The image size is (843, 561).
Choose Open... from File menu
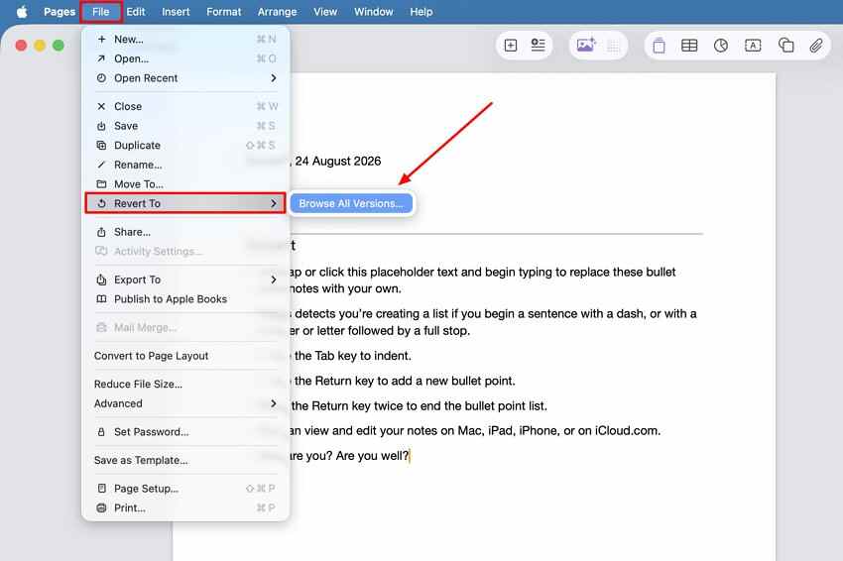pos(185,58)
